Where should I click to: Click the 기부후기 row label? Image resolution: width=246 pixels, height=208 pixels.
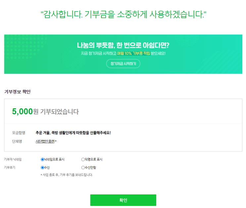[10, 168]
